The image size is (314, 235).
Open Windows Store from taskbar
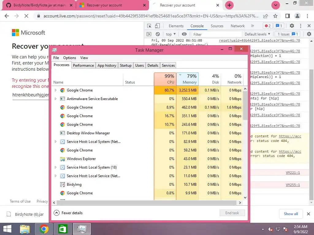[x=63, y=229]
